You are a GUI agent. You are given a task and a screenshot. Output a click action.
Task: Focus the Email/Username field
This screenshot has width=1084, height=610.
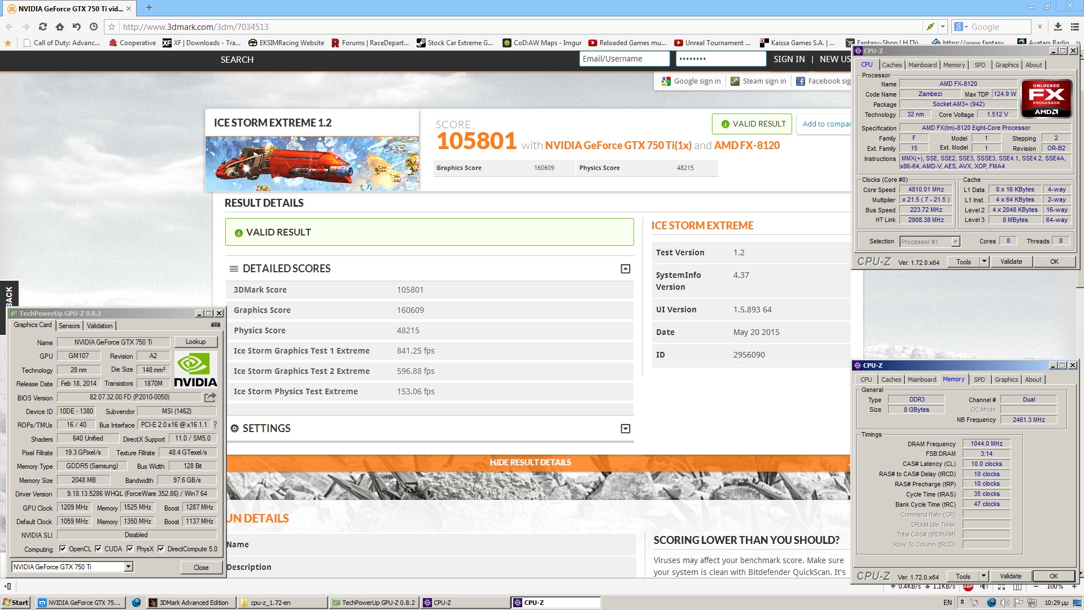[624, 59]
